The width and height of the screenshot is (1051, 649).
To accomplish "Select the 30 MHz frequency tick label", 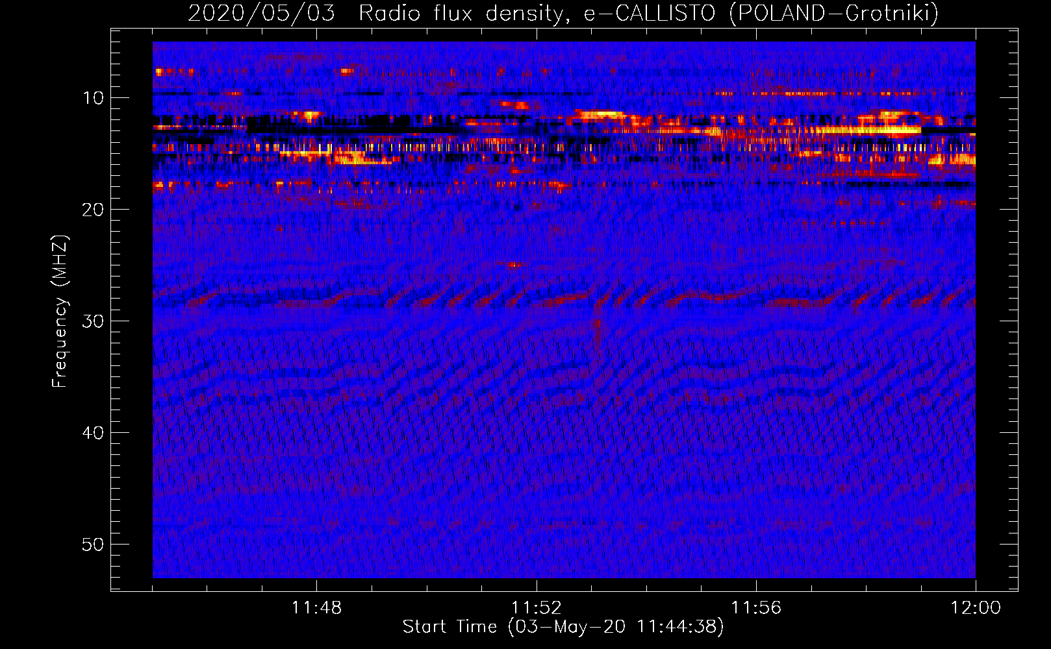I will pos(94,321).
